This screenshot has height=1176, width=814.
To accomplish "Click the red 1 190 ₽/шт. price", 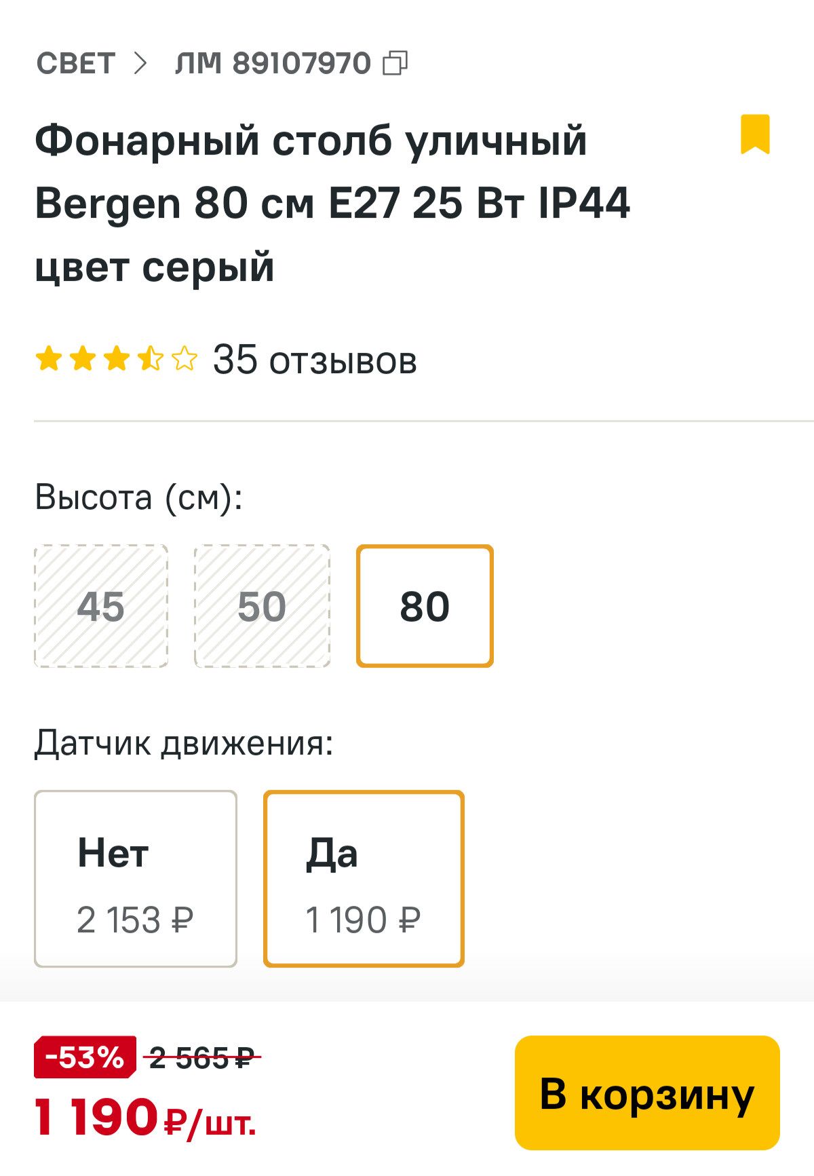I will point(145,1118).
